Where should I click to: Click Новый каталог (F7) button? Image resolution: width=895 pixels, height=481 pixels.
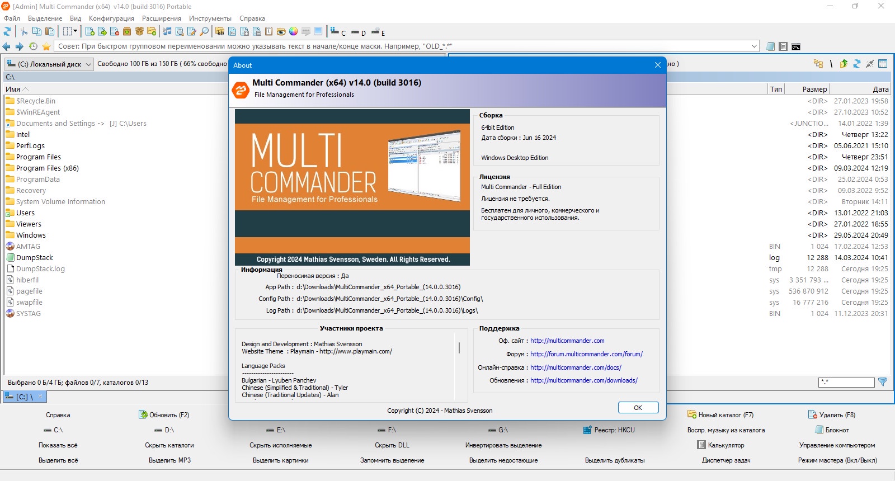(x=720, y=415)
